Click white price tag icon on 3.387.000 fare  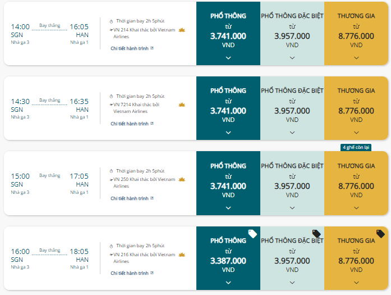point(252,234)
